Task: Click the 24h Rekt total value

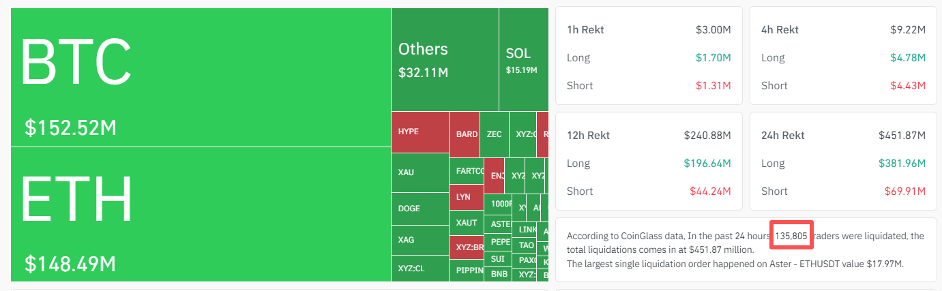Action: point(902,135)
